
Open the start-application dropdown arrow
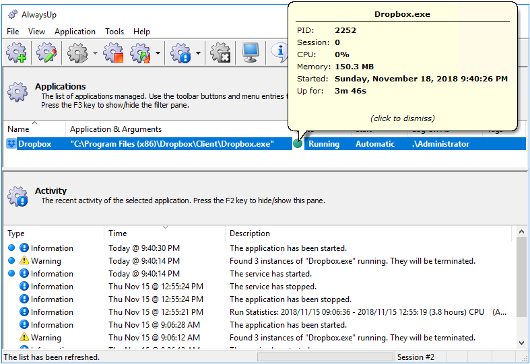95,53
